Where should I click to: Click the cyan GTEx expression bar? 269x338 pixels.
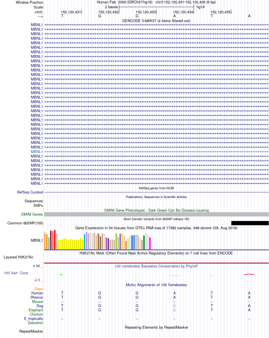coord(85,242)
